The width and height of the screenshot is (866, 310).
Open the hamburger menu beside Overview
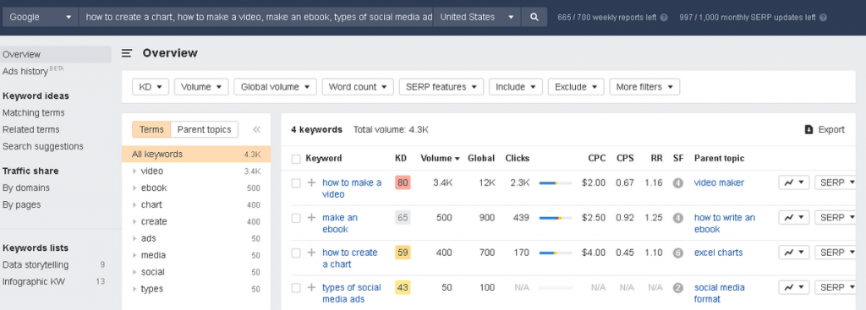127,53
